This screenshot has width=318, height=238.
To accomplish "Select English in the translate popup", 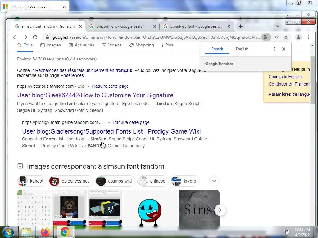I will coord(242,49).
